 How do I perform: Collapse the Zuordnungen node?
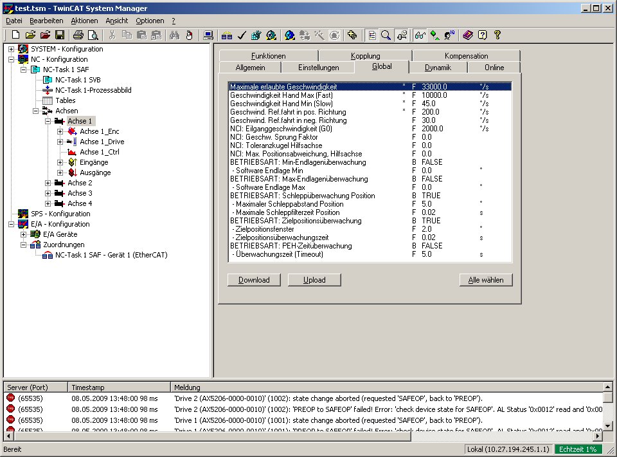23,245
